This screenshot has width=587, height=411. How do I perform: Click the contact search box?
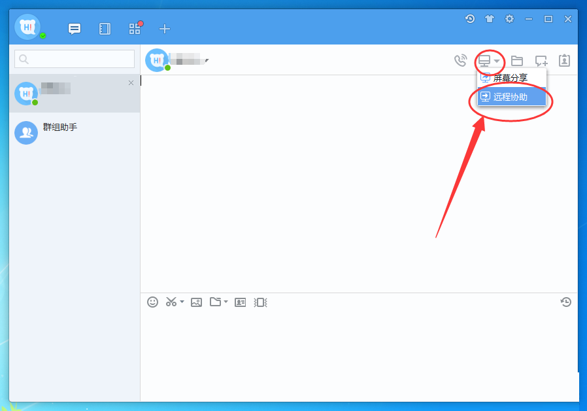[75, 59]
